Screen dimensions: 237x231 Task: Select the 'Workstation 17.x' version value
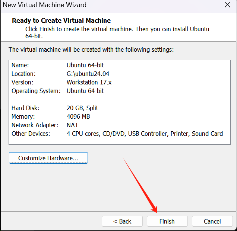click(89, 82)
